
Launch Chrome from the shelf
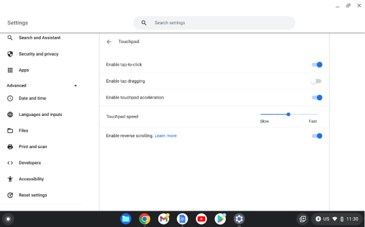pyautogui.click(x=145, y=219)
